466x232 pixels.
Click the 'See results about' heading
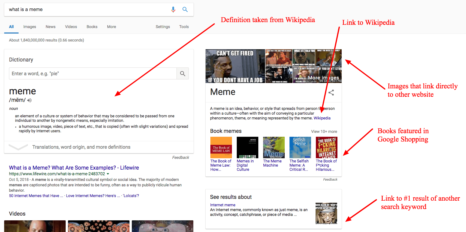click(231, 197)
